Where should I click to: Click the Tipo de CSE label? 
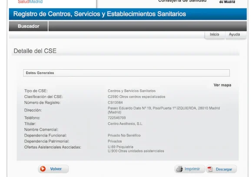pos(36,91)
